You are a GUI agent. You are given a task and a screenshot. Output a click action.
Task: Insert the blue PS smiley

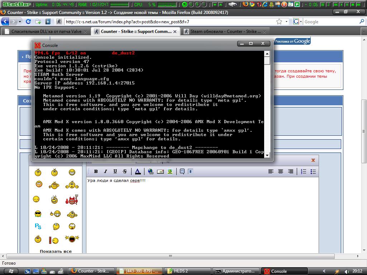tap(38, 226)
